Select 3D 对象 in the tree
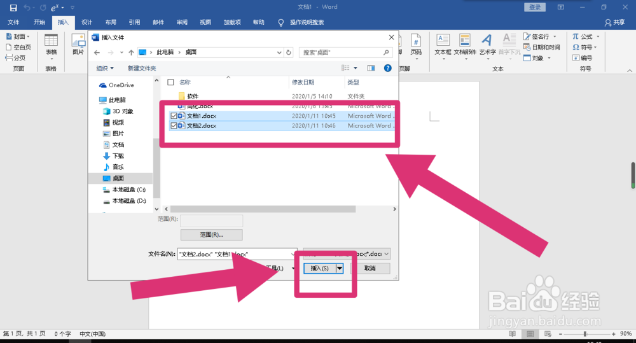 pyautogui.click(x=118, y=111)
